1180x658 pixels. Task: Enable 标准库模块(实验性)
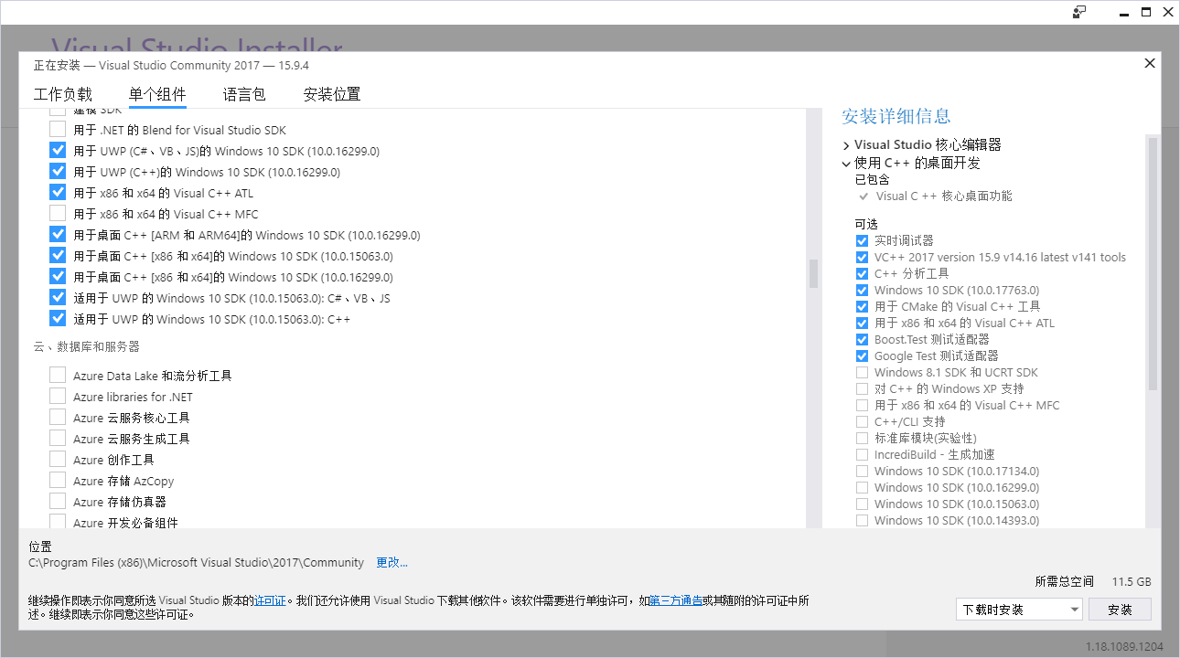coord(862,438)
